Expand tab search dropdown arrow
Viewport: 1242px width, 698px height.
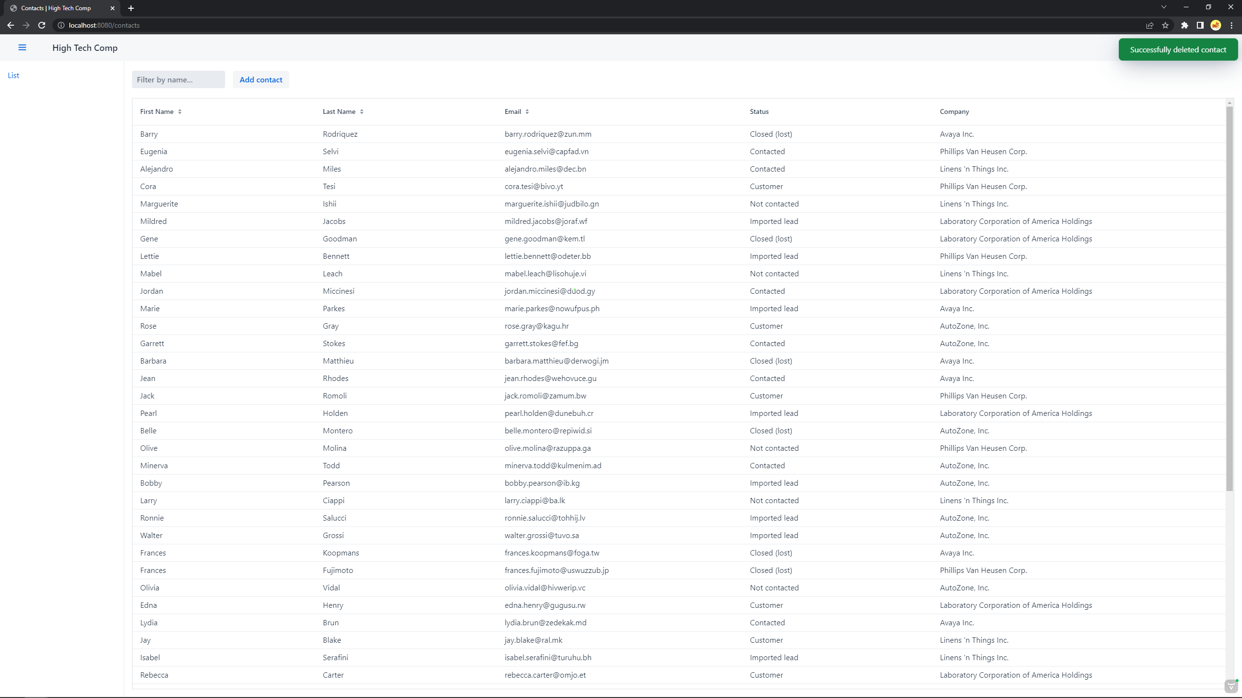1163,7
